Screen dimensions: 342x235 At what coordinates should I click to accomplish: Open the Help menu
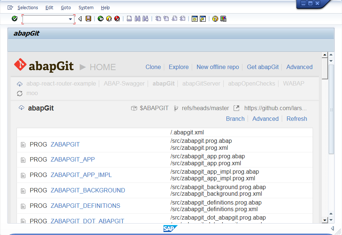tap(105, 8)
